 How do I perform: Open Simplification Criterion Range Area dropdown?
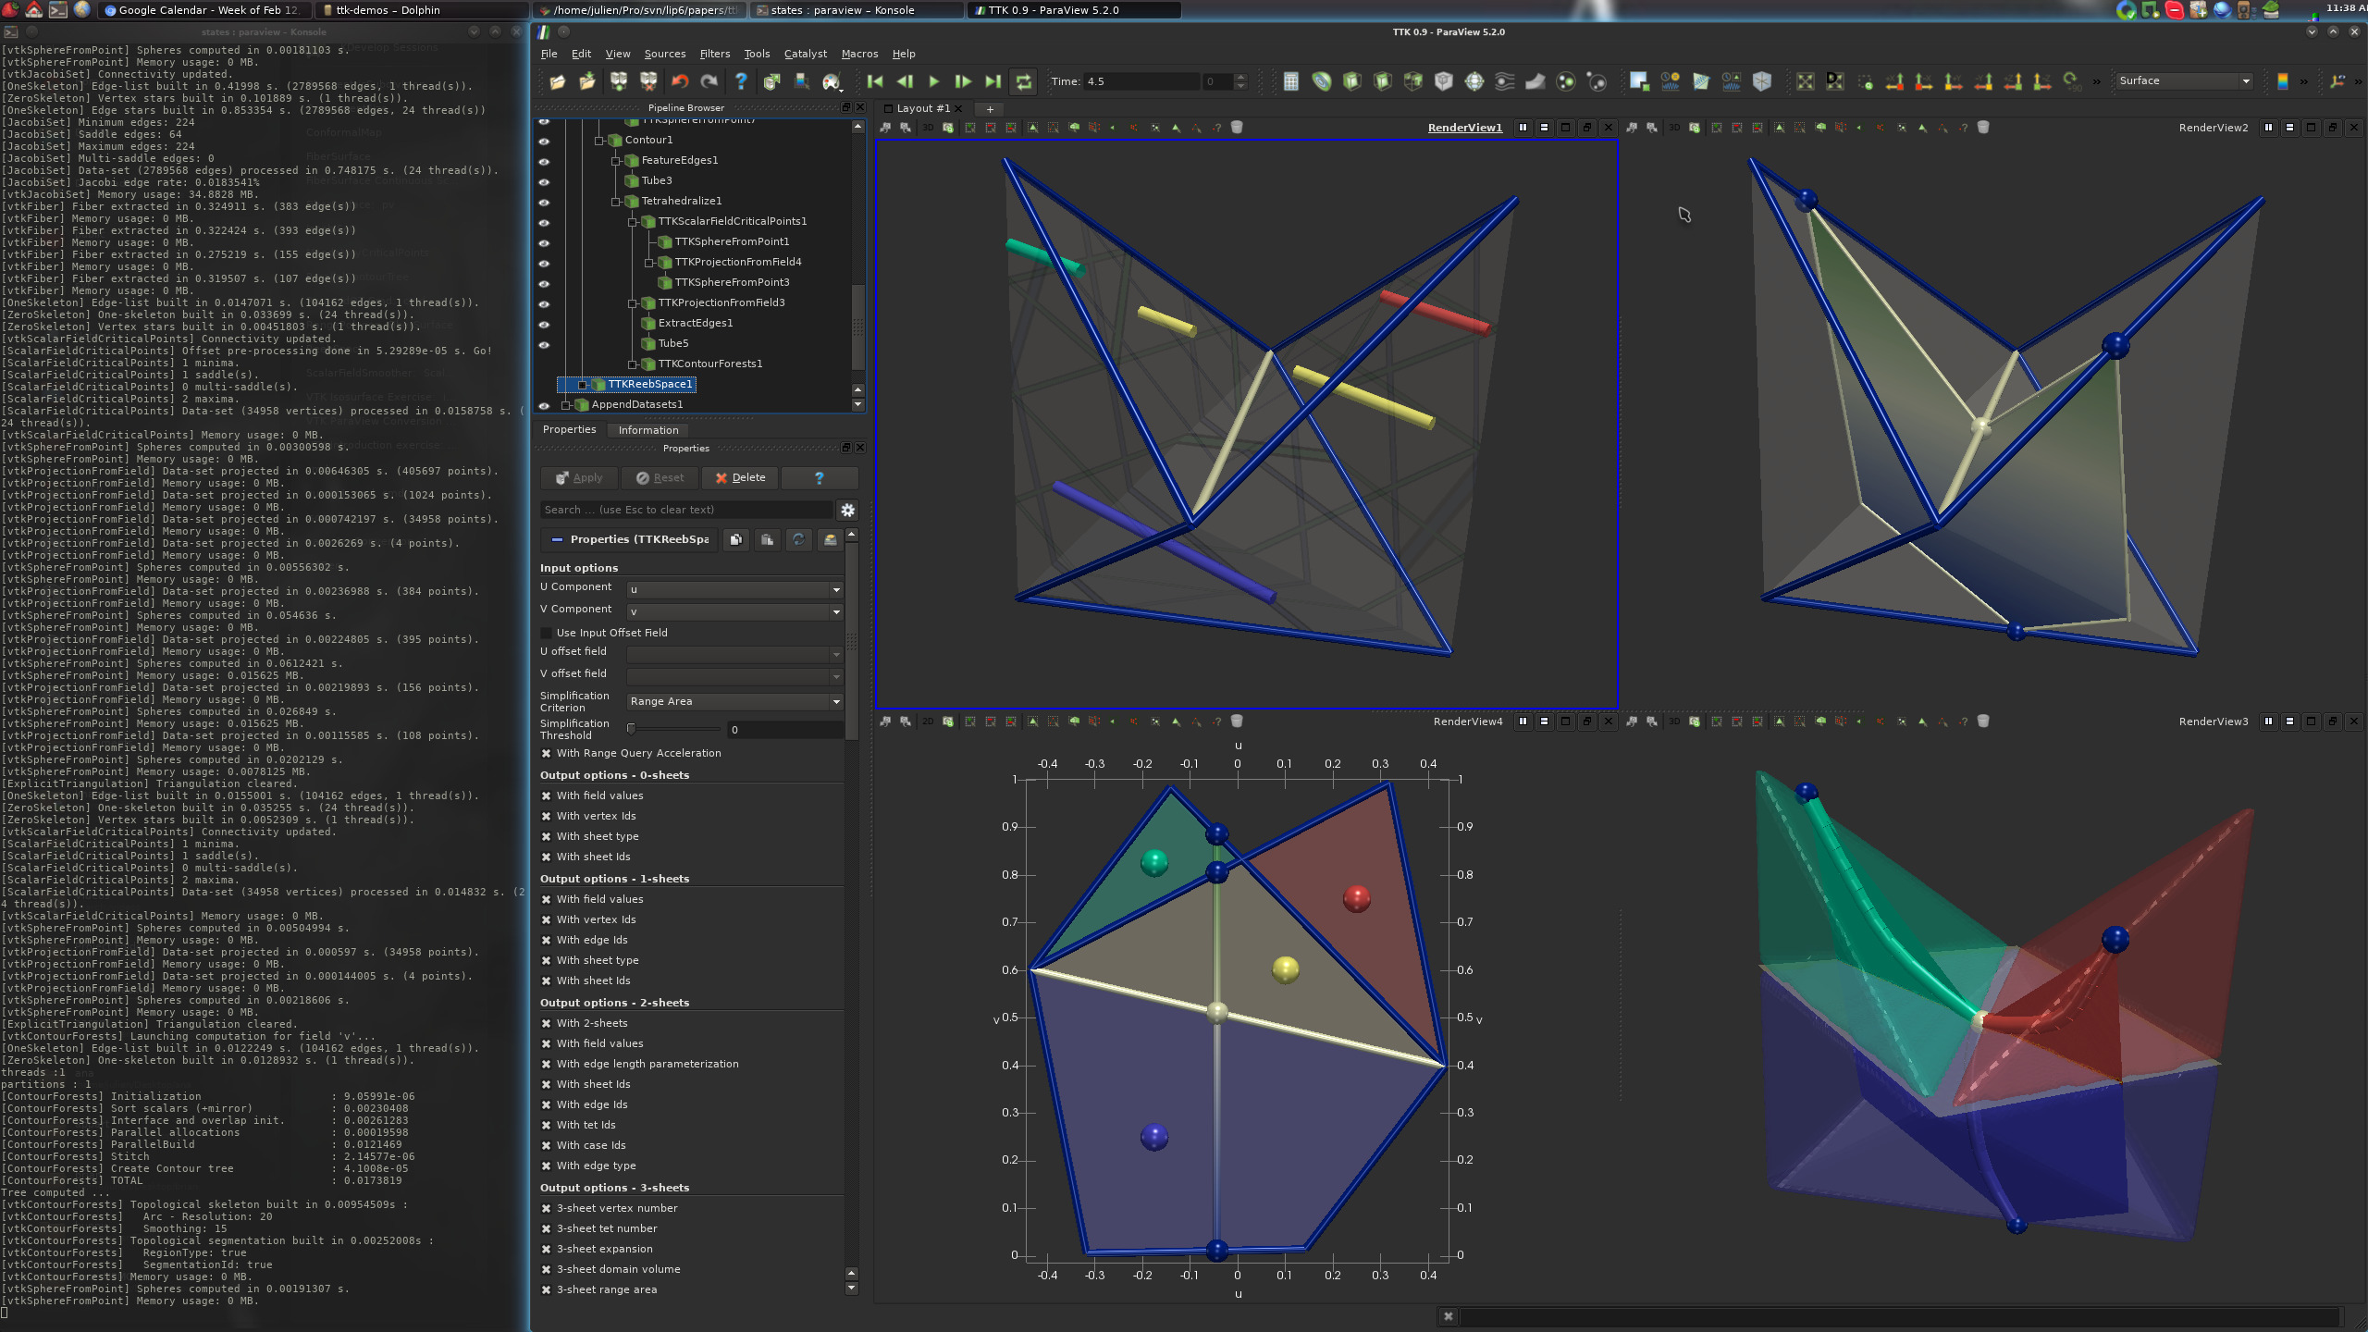[x=734, y=701]
